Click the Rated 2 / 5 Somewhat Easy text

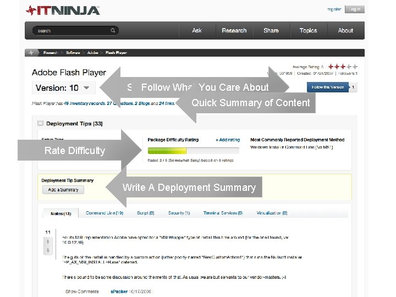click(x=190, y=161)
